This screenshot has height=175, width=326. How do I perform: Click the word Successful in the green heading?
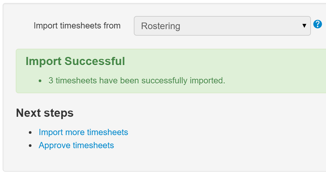(94, 61)
